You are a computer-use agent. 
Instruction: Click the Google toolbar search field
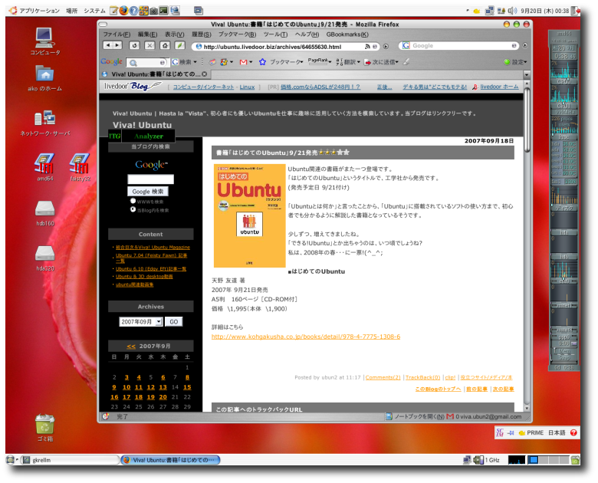[x=148, y=62]
